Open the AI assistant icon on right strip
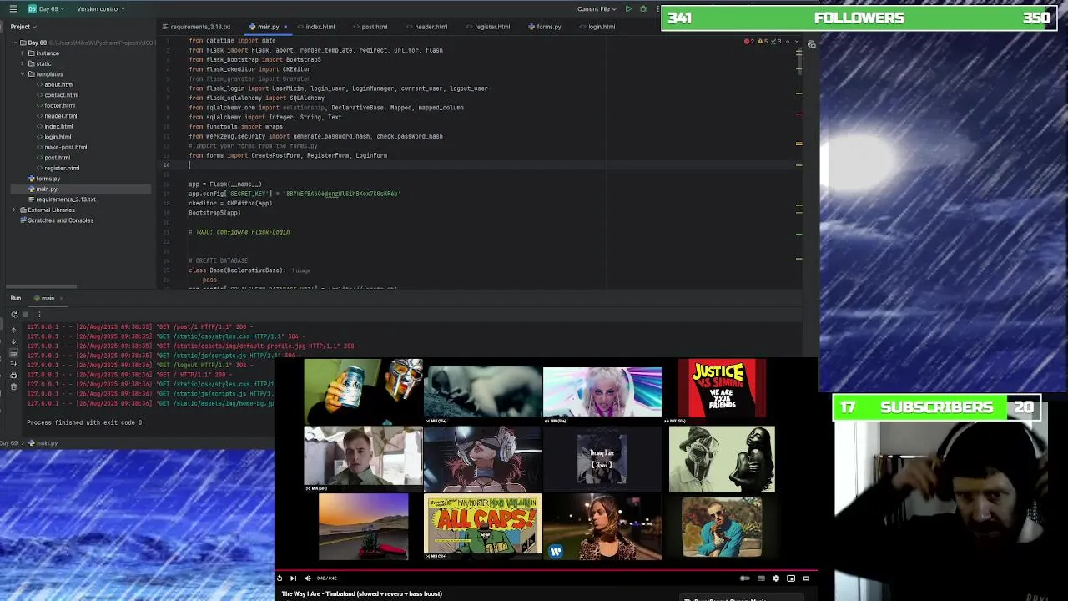Screen dimensions: 1068x601 click(811, 44)
